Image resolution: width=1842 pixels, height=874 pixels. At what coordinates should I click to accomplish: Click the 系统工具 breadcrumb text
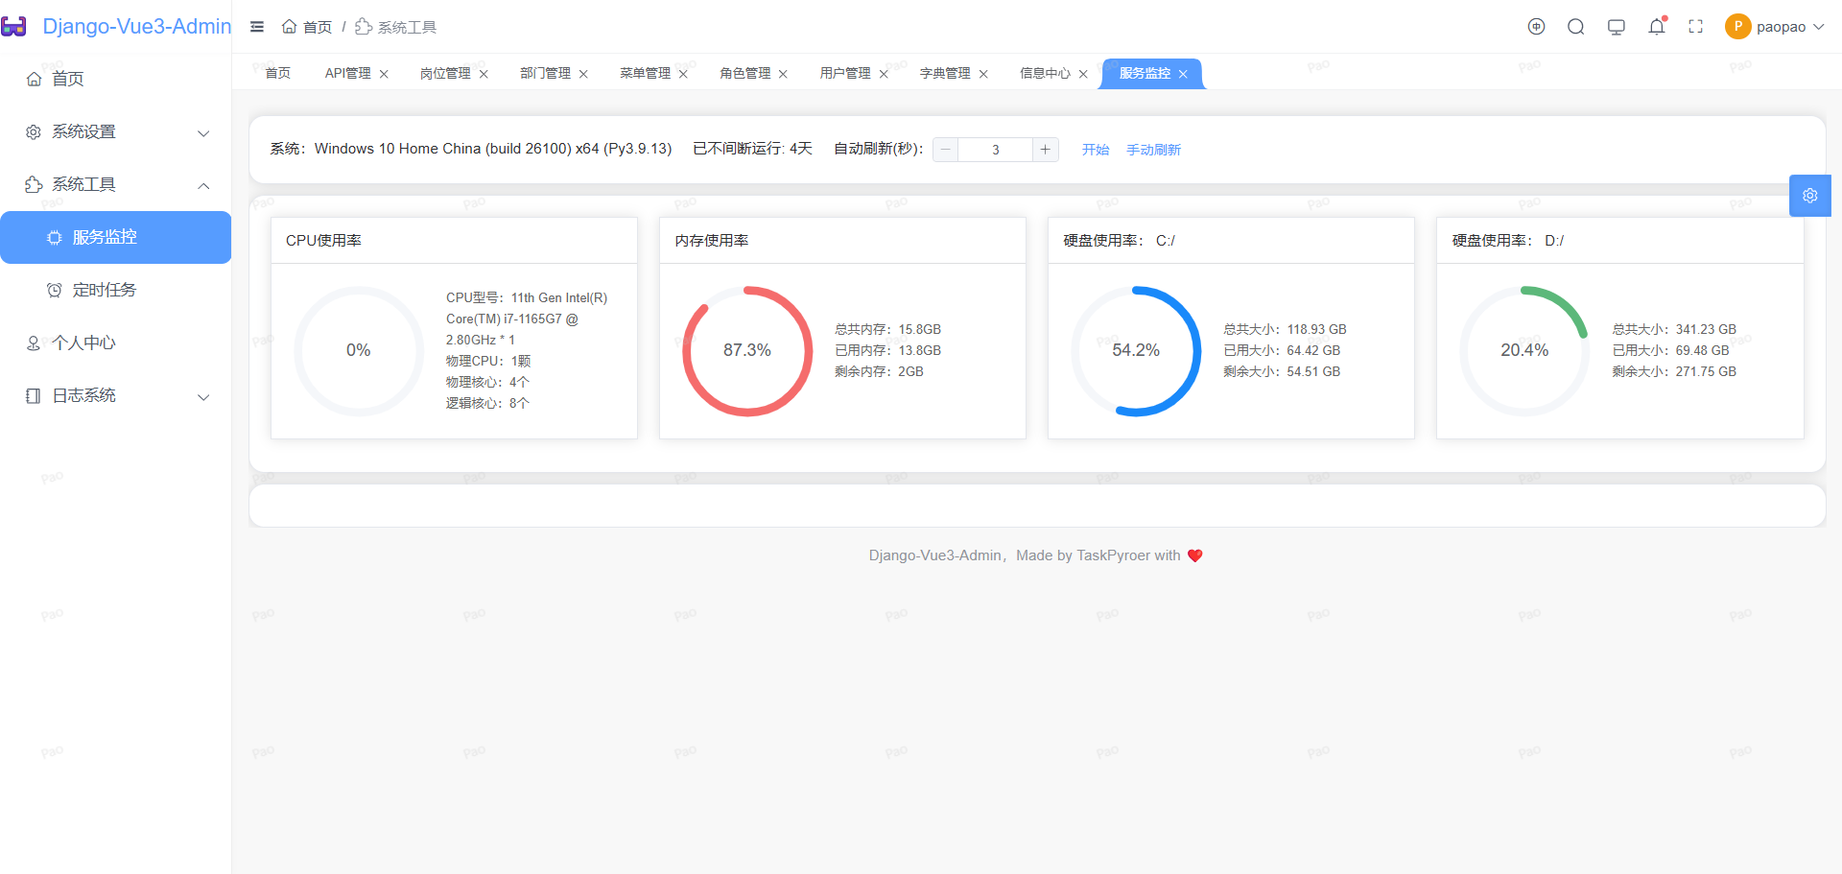(x=407, y=27)
